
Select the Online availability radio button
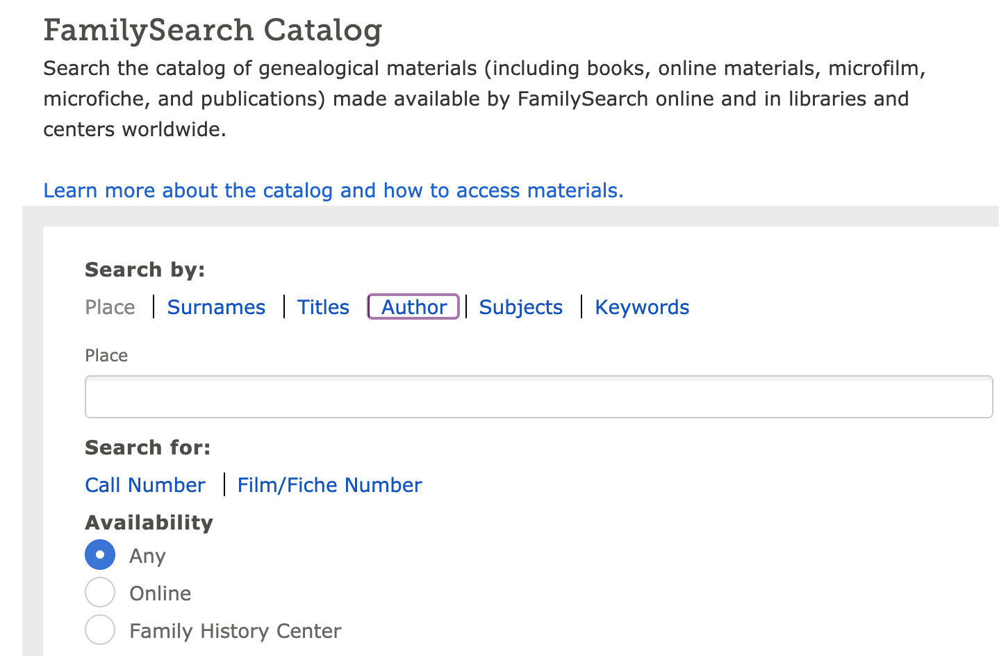click(x=100, y=592)
